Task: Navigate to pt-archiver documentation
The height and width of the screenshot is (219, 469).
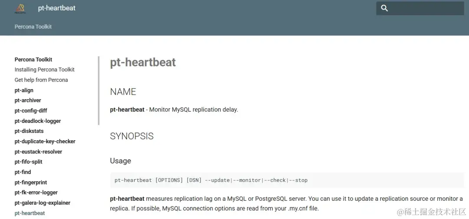Action: coord(28,100)
